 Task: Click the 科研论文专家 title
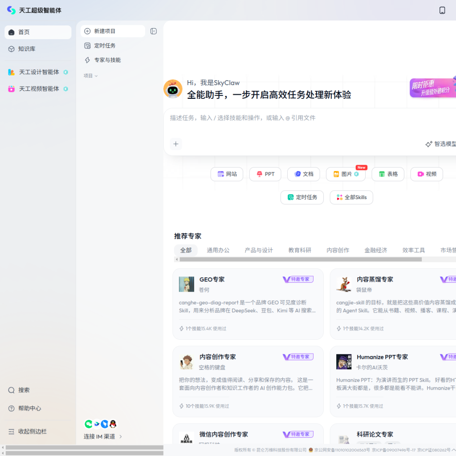coord(375,435)
